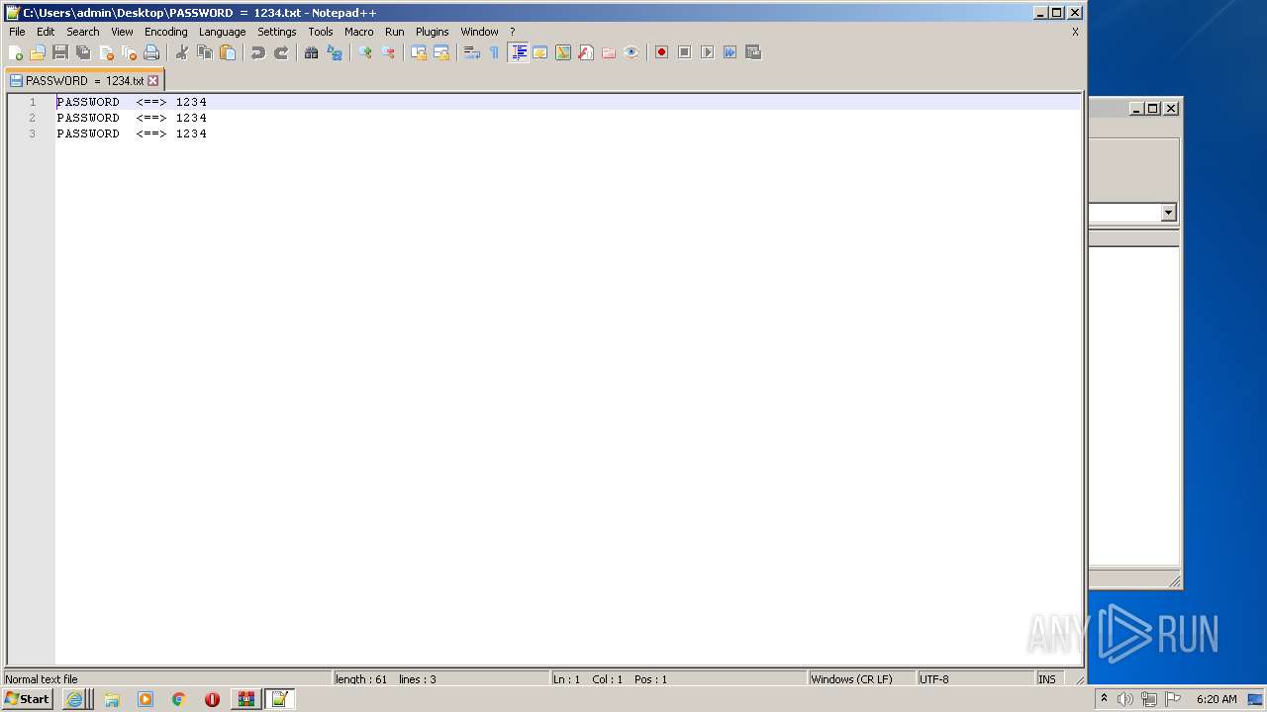Zoom out with the toolbar icon
This screenshot has width=1267, height=712.
click(388, 52)
